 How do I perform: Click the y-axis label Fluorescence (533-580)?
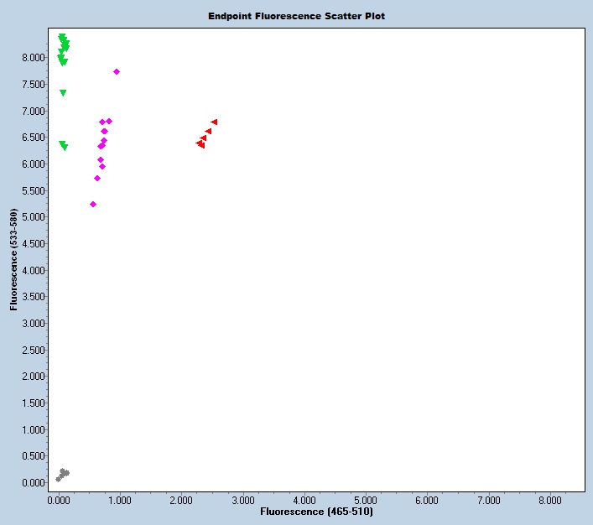pyautogui.click(x=14, y=261)
